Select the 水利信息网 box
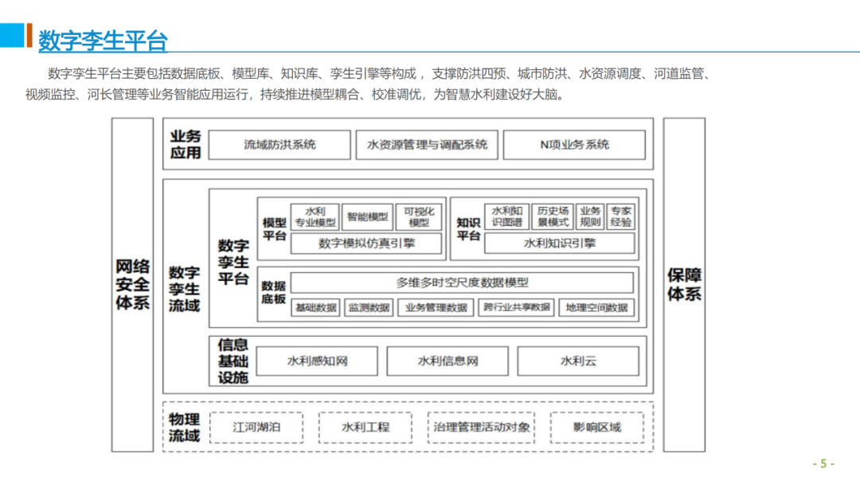This screenshot has height=484, width=860. 448,361
